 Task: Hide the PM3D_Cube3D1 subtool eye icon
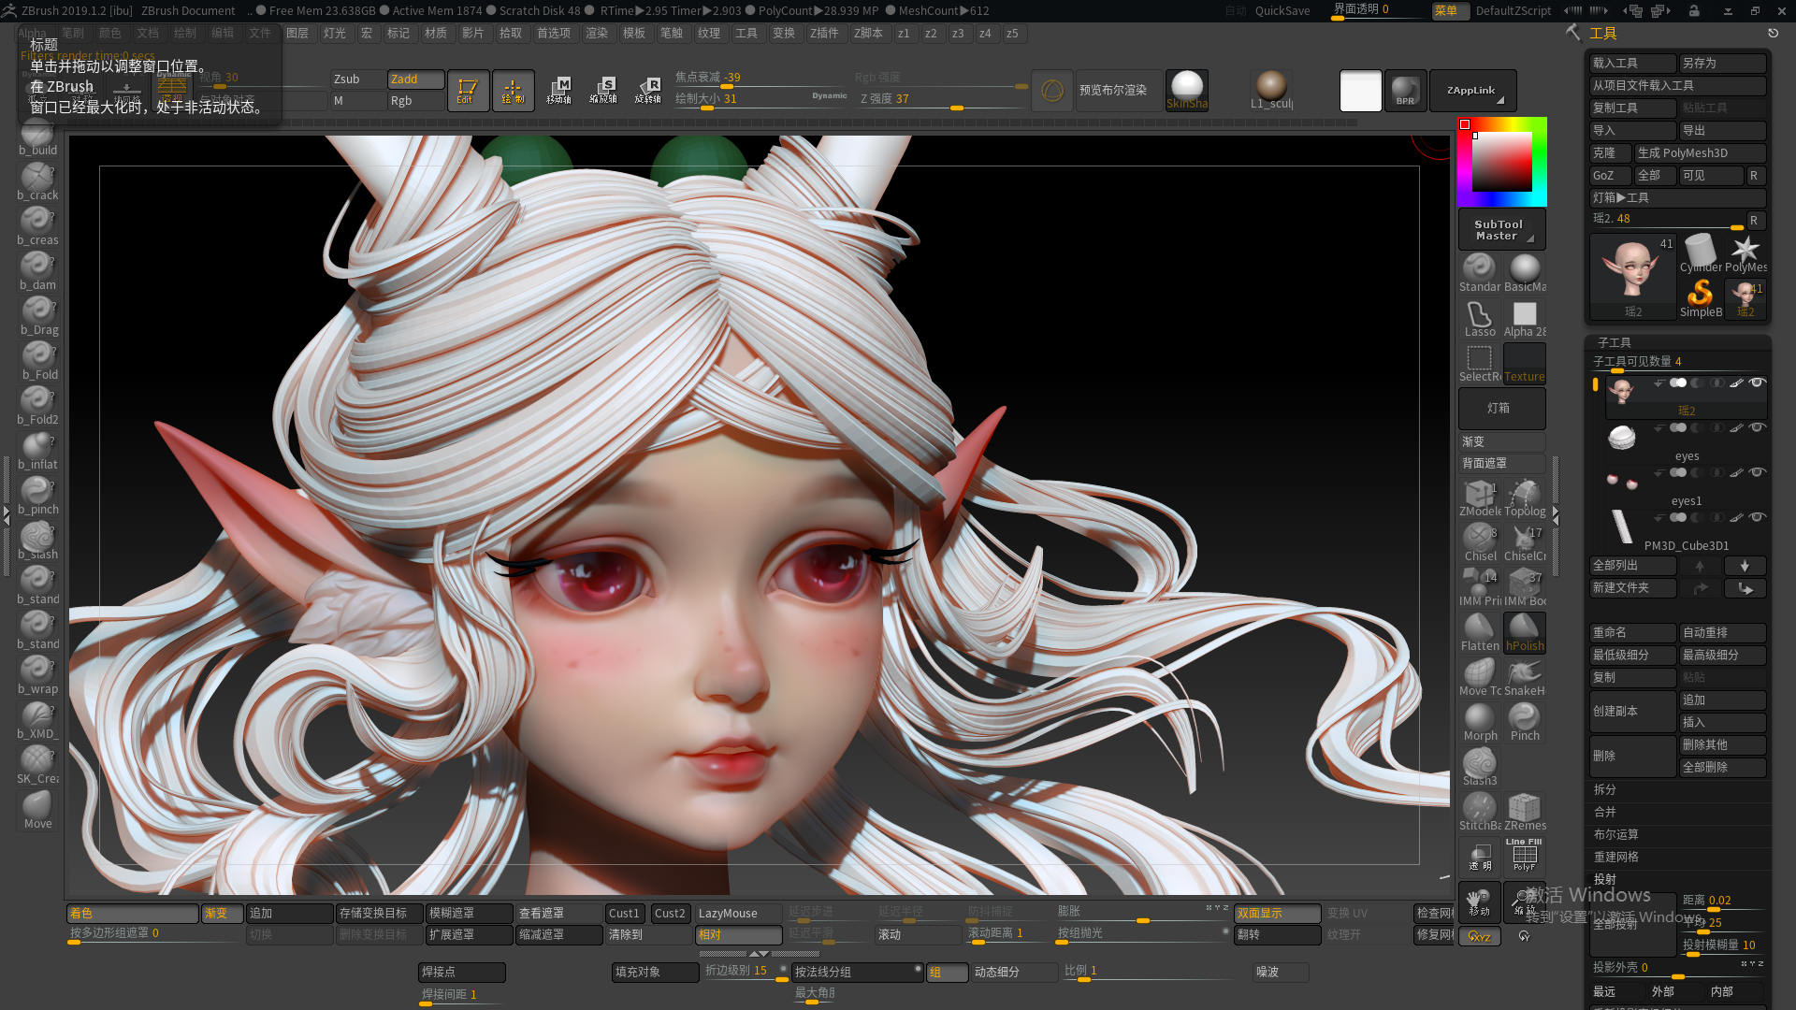1757,518
